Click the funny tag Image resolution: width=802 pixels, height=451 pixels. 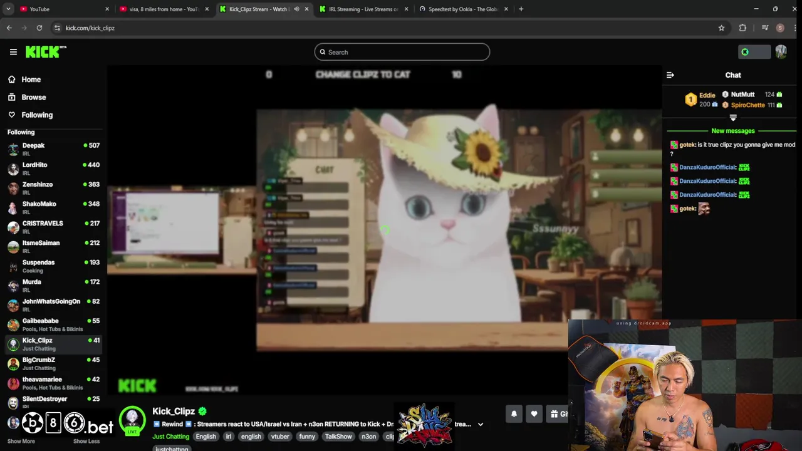tap(307, 437)
